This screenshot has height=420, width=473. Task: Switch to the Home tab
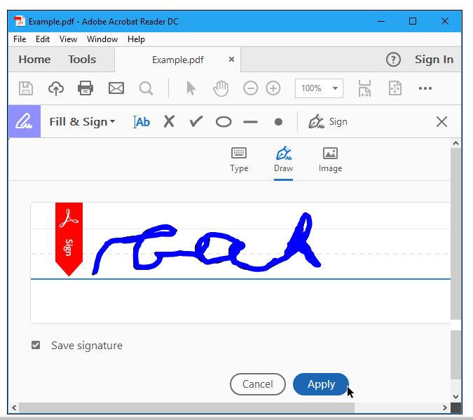pyautogui.click(x=35, y=60)
